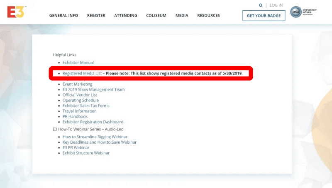Screen dimensions: 332x188
Task: Click E3 How-To Webinar Series heading
Action: 88,129
